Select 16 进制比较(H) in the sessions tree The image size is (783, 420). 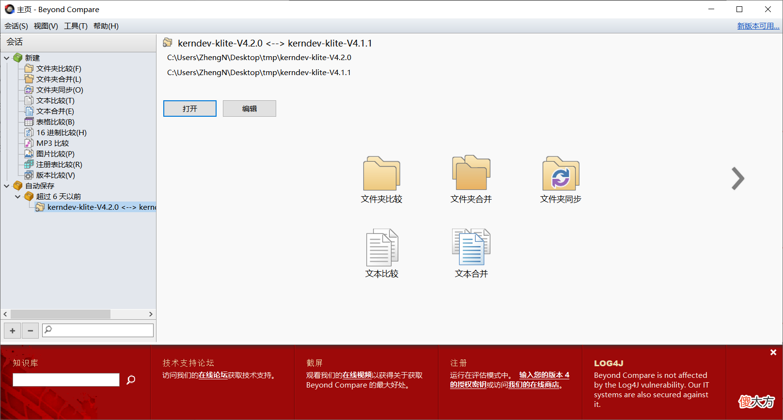62,133
